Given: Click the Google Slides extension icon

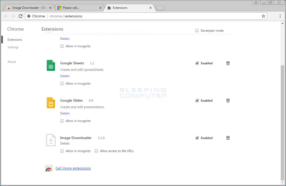Looking at the screenshot, I should click(51, 103).
